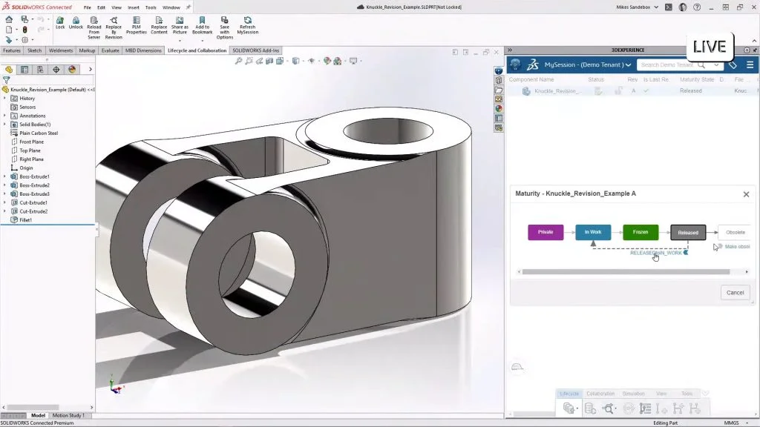This screenshot has width=760, height=427.
Task: Click the RELEASED:IN_WORK transition link
Action: tap(655, 253)
